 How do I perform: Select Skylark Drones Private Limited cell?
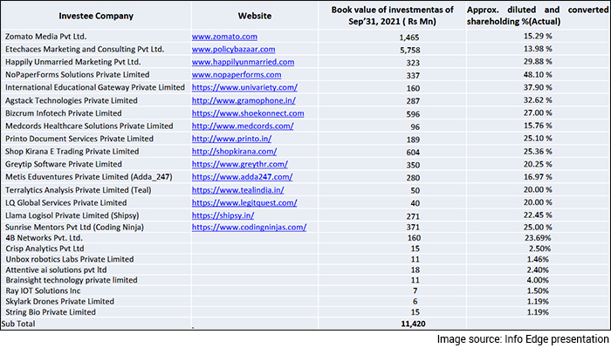coord(59,301)
